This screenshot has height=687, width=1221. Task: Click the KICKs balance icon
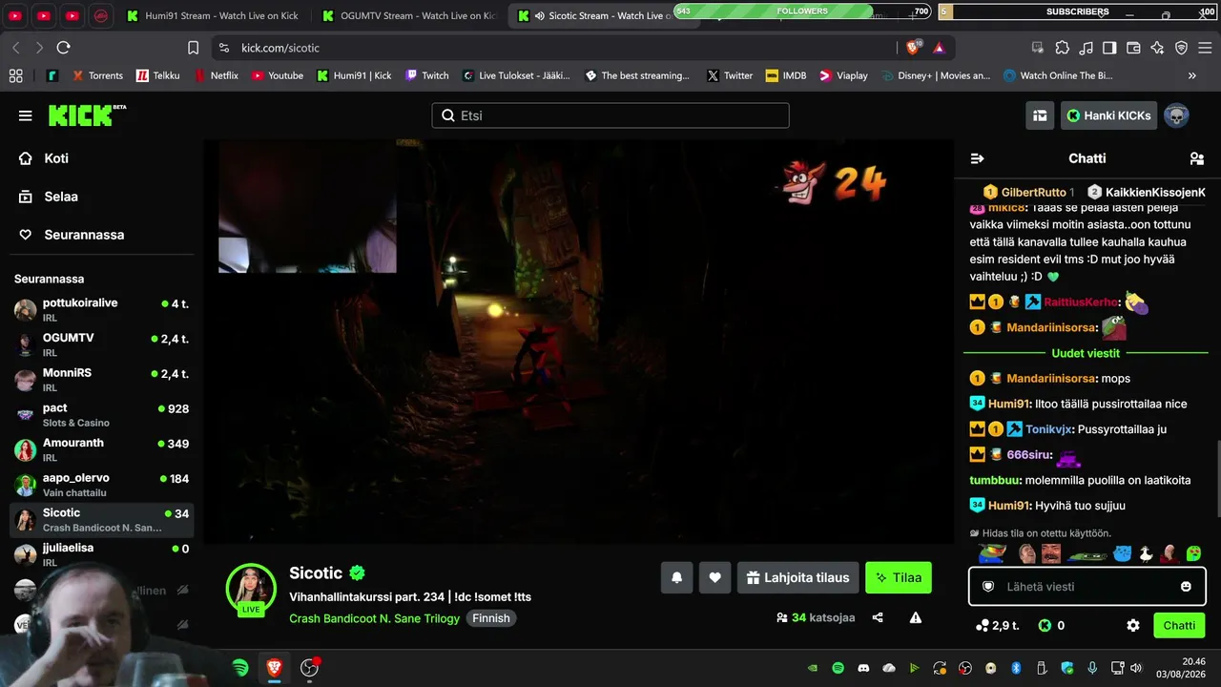(x=1045, y=626)
